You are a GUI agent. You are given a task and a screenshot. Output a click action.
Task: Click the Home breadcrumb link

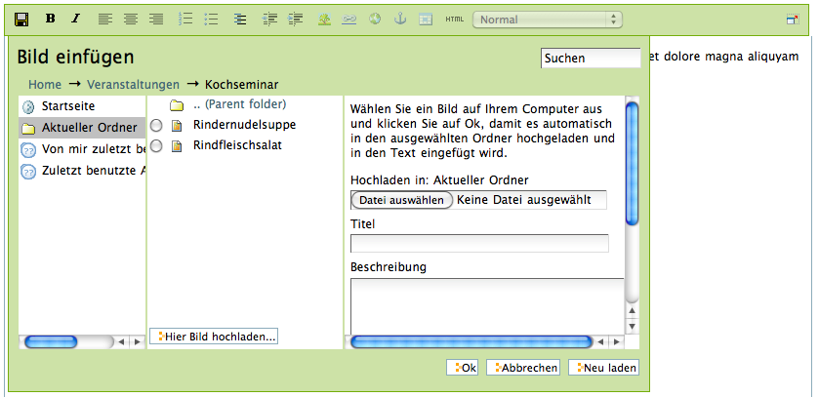(45, 85)
